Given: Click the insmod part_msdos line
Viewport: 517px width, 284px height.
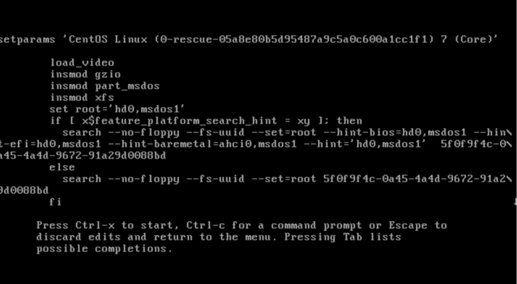Looking at the screenshot, I should [x=105, y=86].
